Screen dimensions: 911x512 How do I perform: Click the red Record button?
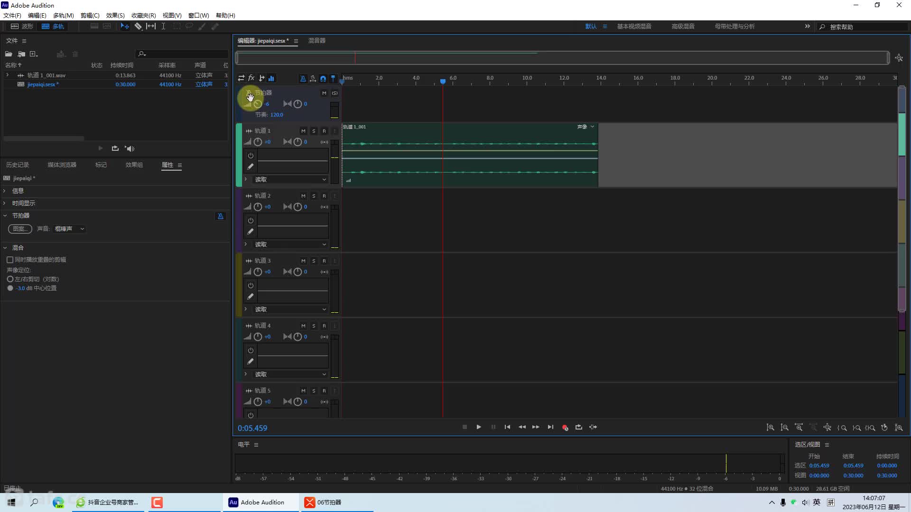565,427
